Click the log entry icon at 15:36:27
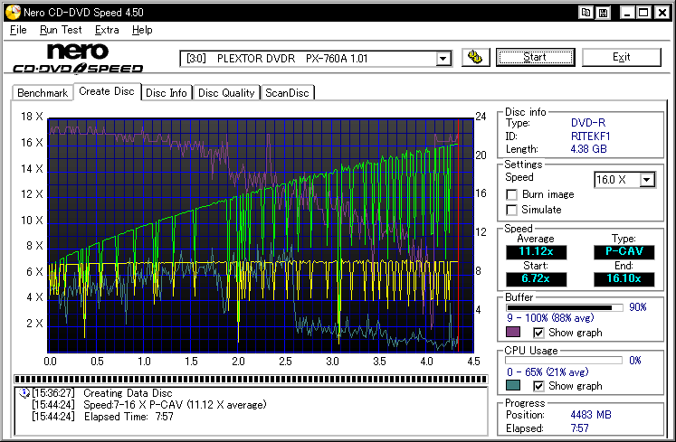 [23, 393]
